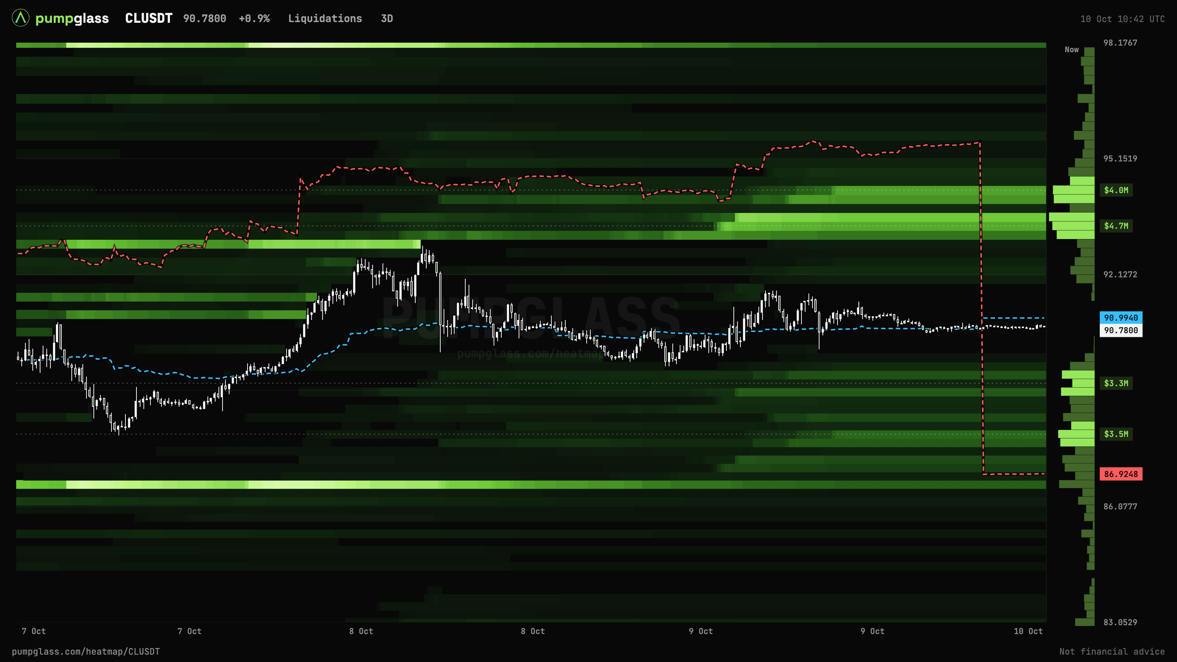Click the red 86.9248 price tag

click(x=1121, y=474)
